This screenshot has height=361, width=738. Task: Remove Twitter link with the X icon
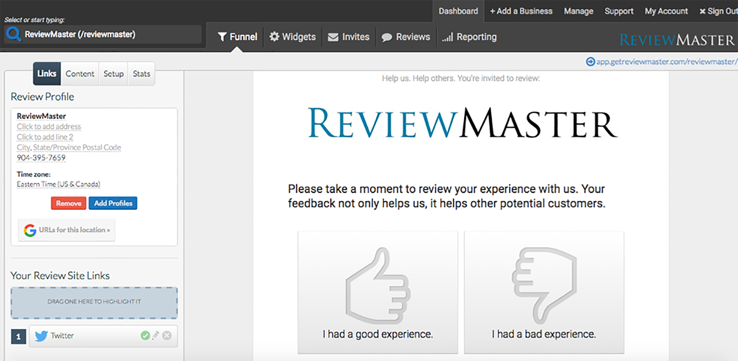(x=167, y=335)
